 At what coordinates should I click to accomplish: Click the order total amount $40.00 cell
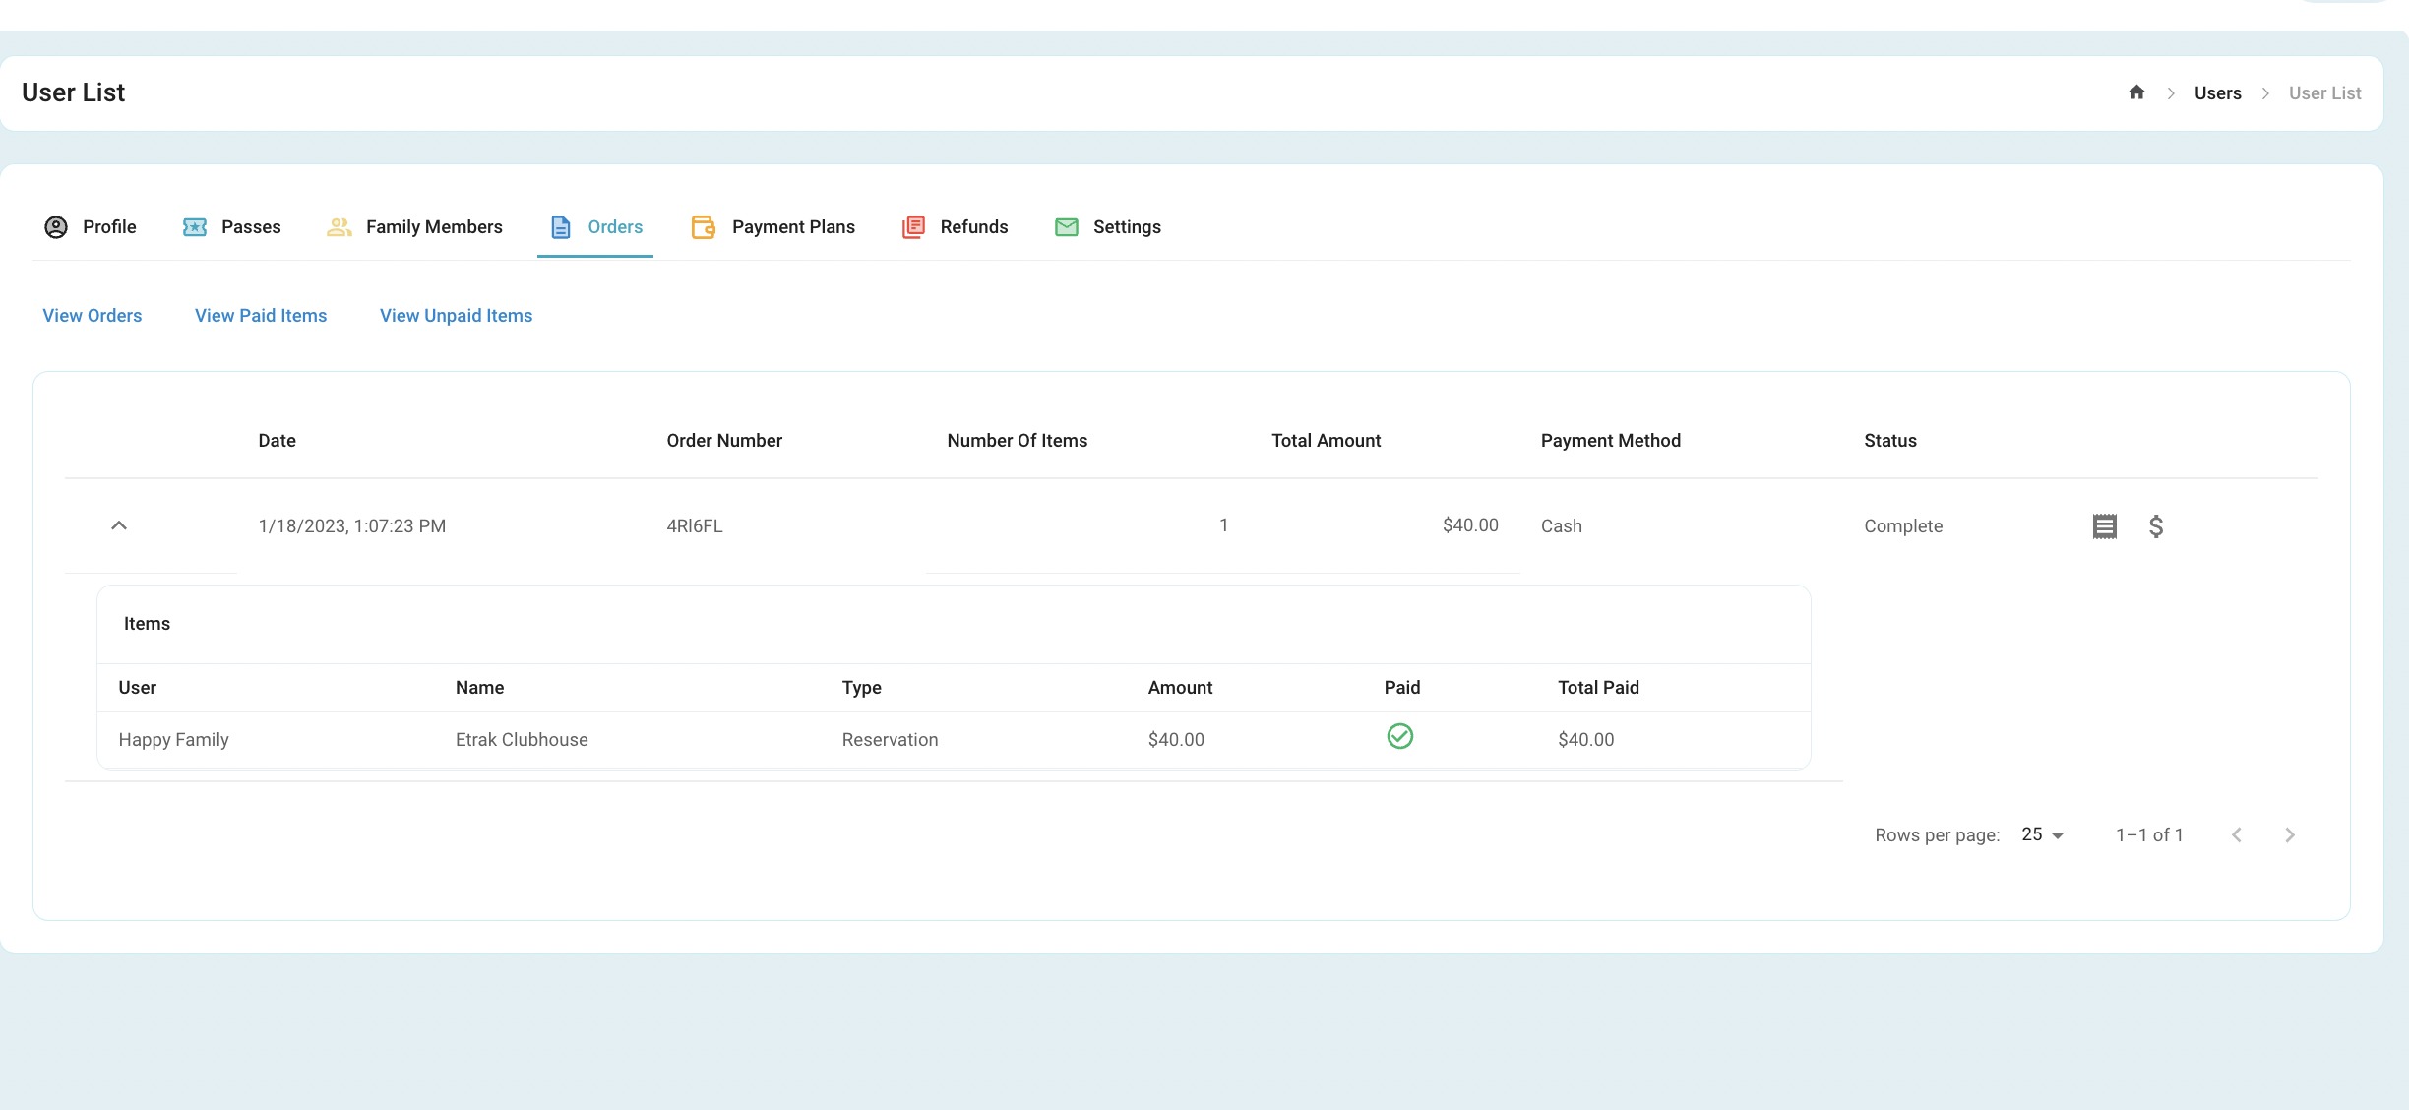pos(1471,525)
